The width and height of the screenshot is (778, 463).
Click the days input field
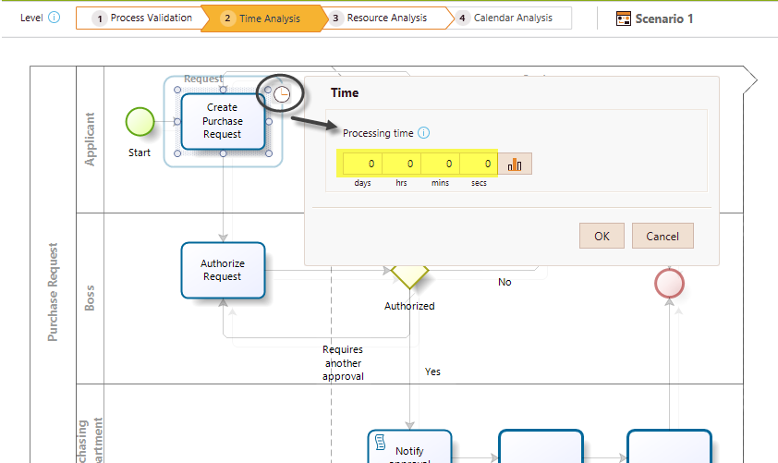point(363,164)
